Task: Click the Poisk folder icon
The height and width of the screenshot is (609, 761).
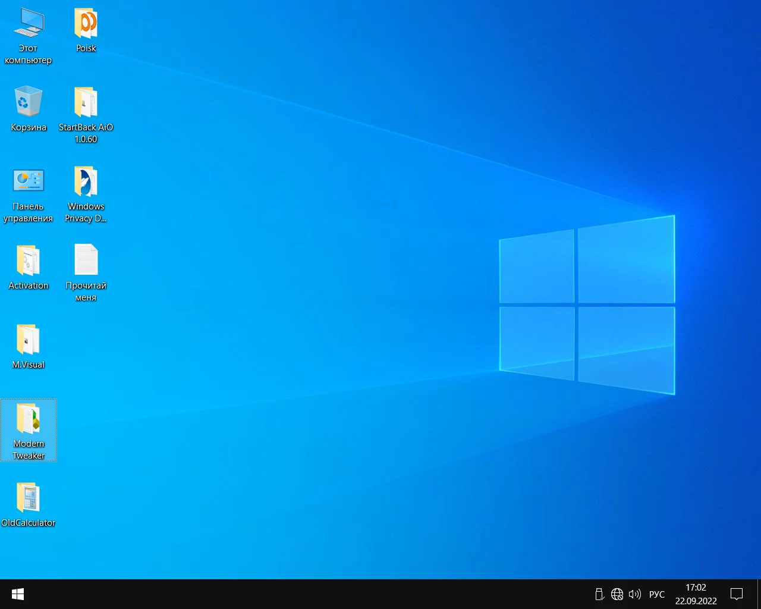Action: coord(86,24)
